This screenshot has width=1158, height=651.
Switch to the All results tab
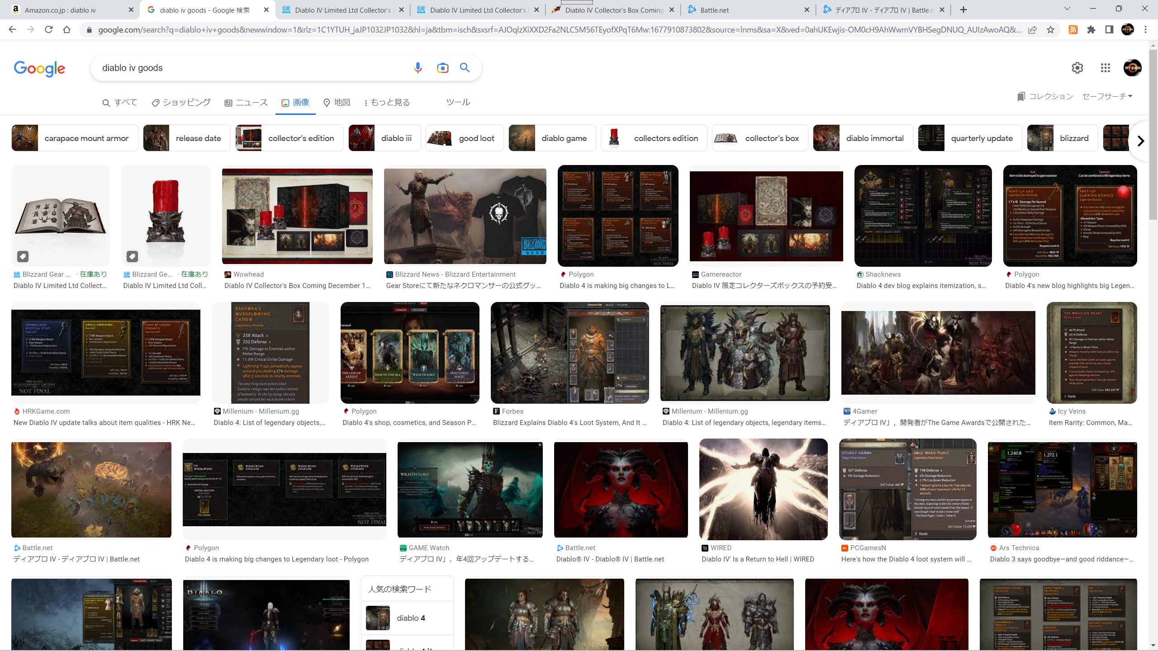[120, 103]
